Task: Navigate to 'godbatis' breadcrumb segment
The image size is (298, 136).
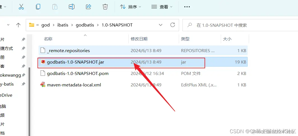Action: pyautogui.click(x=85, y=25)
